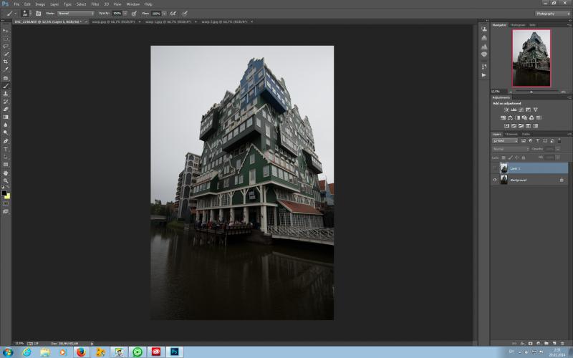This screenshot has width=573, height=358.
Task: Select the Quick Selection tool
Action: (x=6, y=54)
